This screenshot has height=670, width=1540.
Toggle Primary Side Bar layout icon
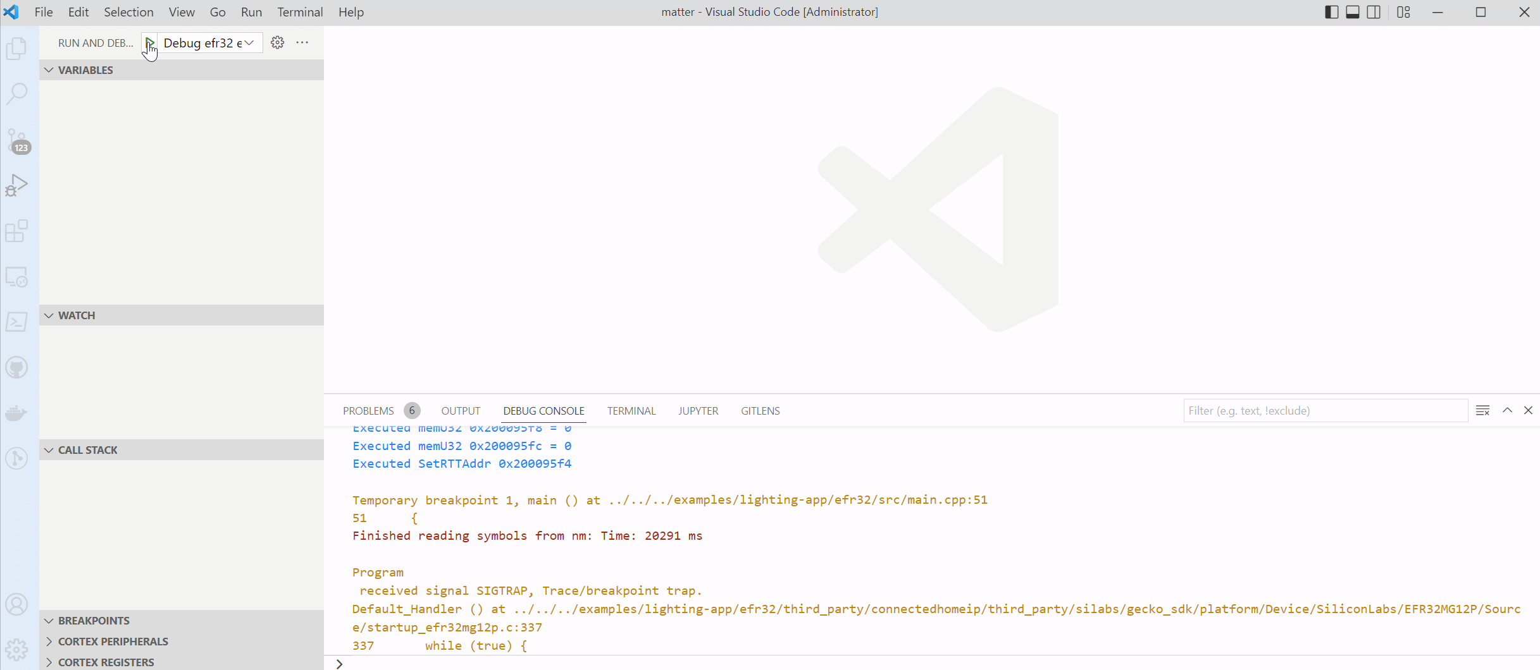click(1331, 12)
